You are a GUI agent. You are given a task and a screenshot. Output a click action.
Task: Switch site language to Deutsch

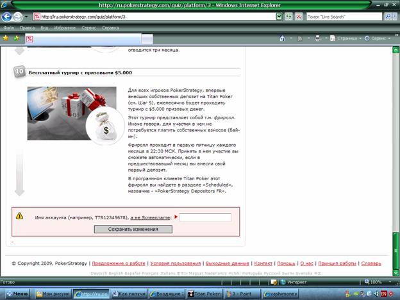[x=99, y=273]
